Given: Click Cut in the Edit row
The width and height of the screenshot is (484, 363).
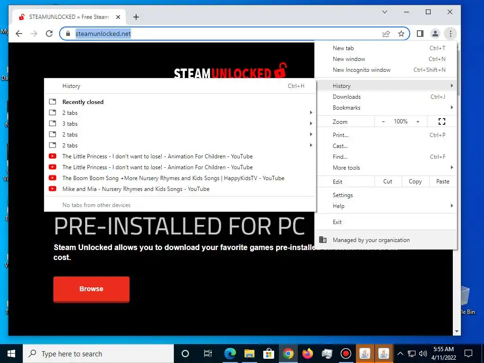Looking at the screenshot, I should [388, 181].
